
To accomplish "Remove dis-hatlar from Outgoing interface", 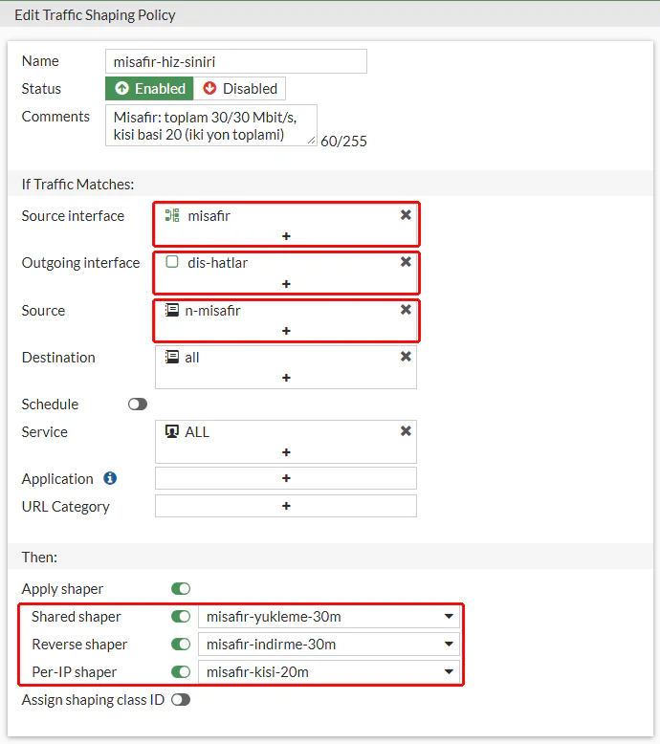I will coord(406,262).
